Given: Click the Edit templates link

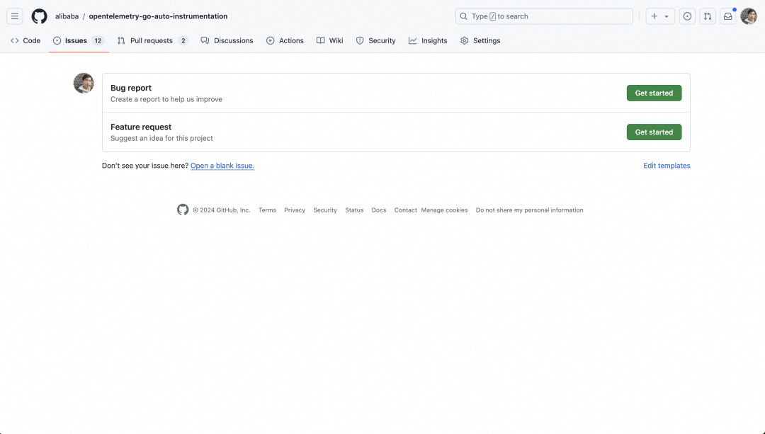Looking at the screenshot, I should click(x=667, y=166).
